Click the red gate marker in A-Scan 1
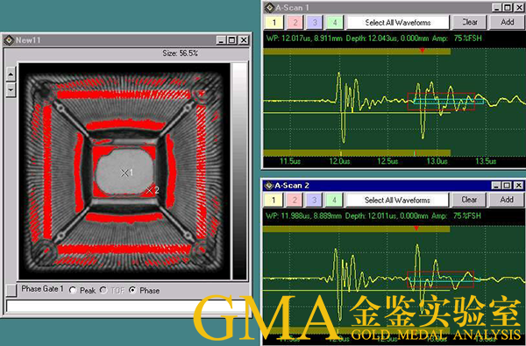This screenshot has height=346, width=526. tap(423, 50)
